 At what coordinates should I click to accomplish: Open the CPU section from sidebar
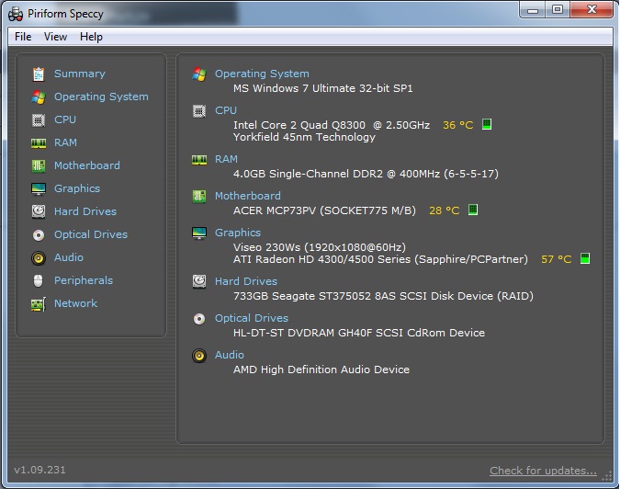pos(65,119)
